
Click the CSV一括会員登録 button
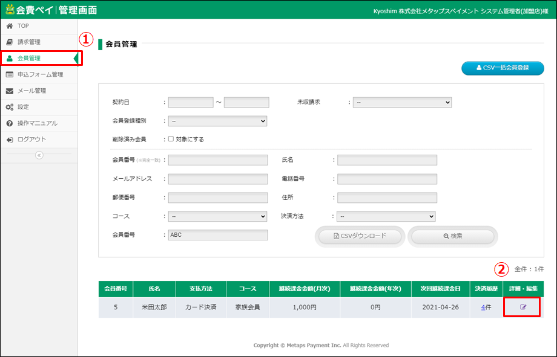pyautogui.click(x=502, y=68)
